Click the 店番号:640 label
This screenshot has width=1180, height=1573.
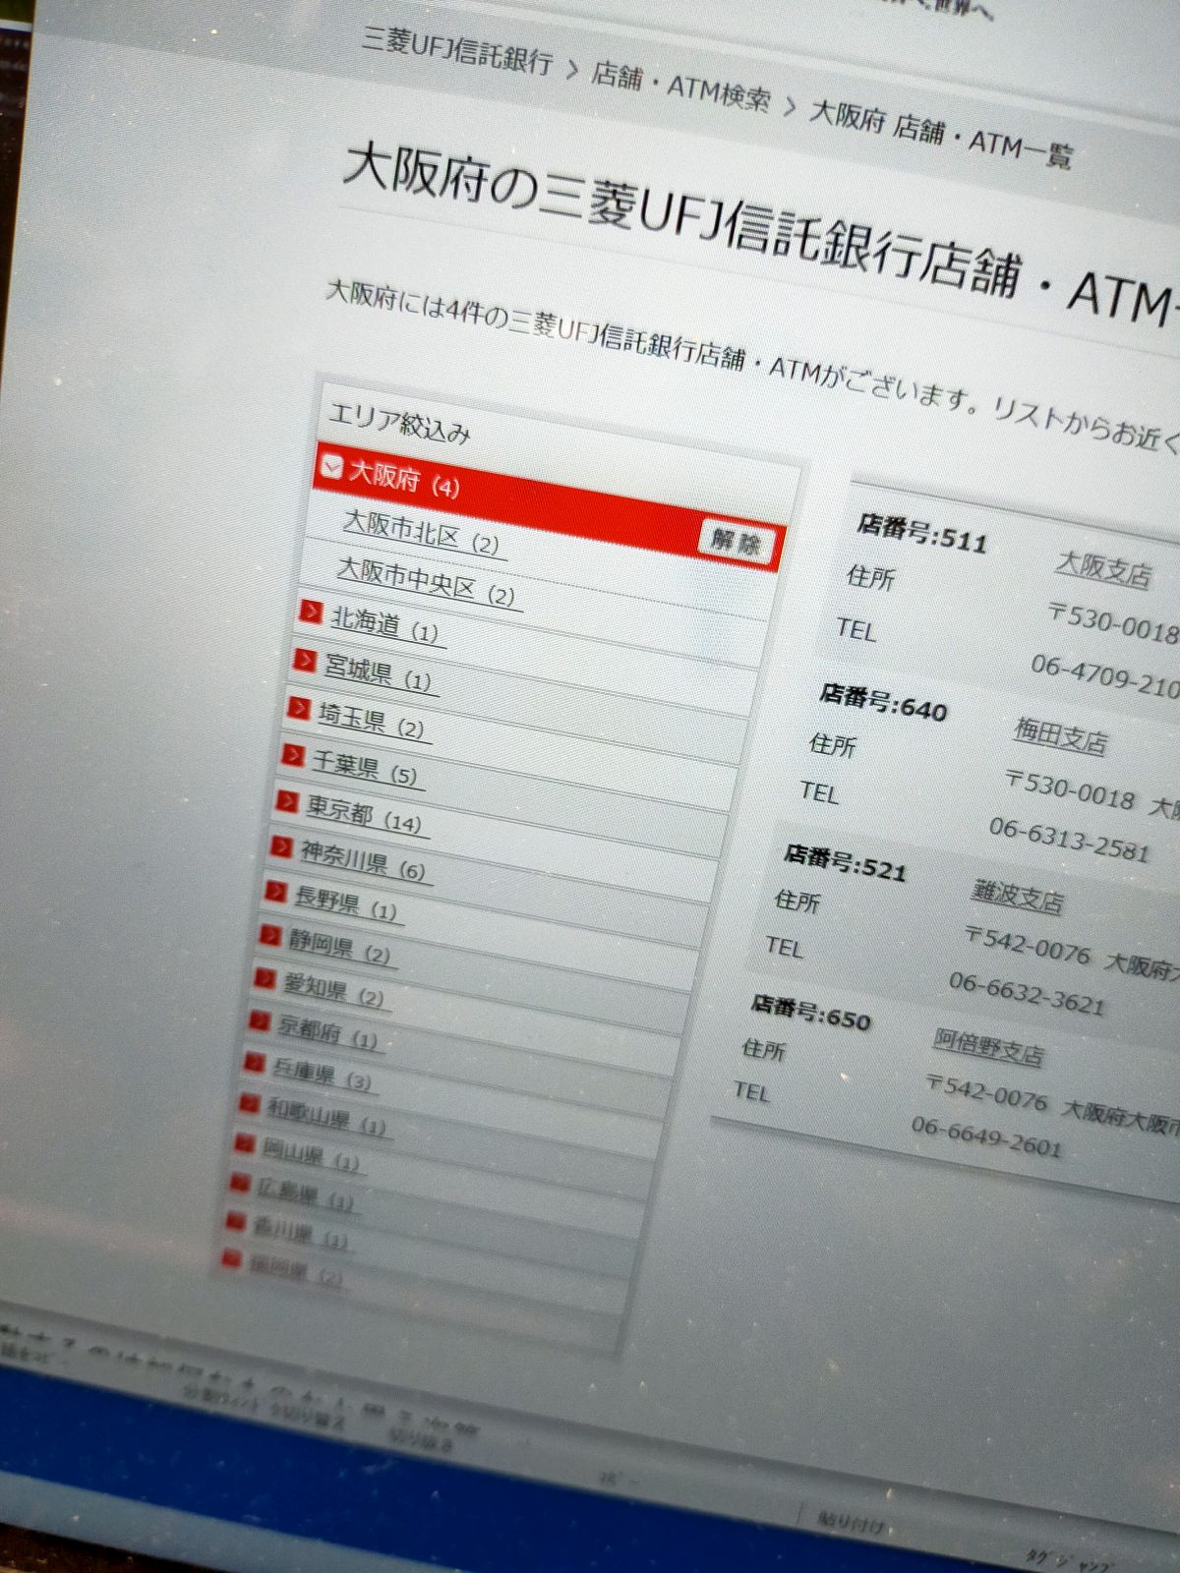pos(882,703)
